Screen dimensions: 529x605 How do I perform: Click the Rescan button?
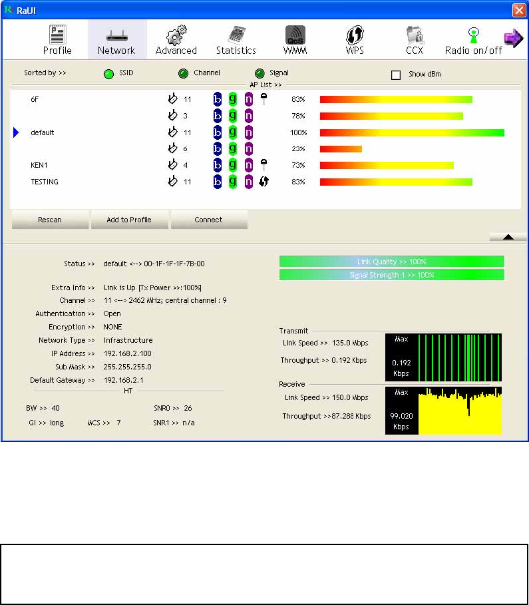[x=50, y=220]
